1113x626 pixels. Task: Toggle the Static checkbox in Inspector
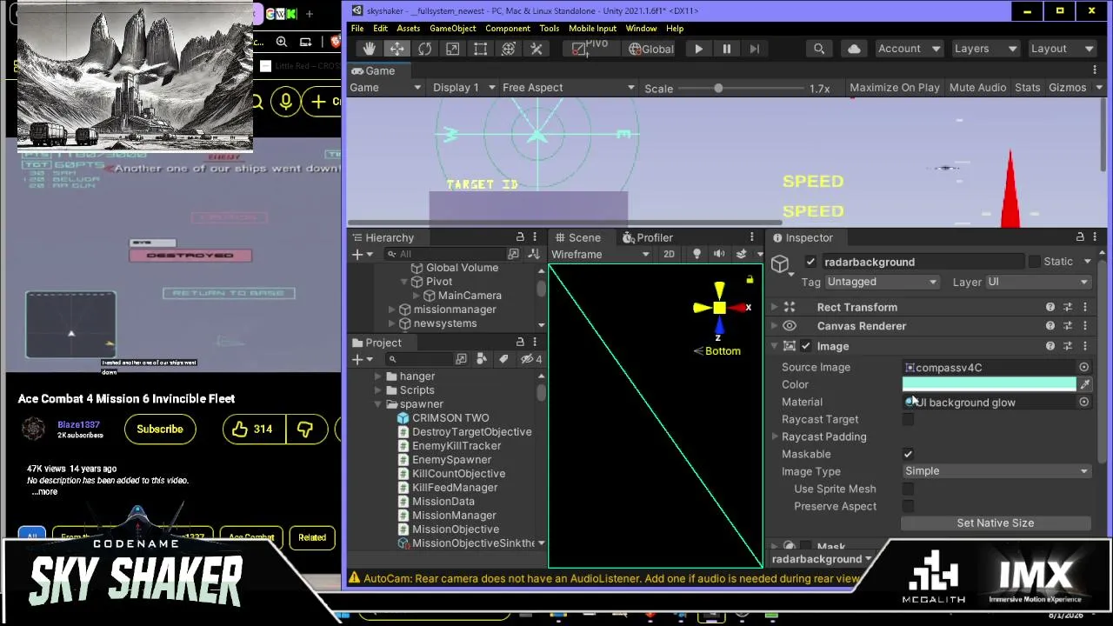[x=1034, y=262]
